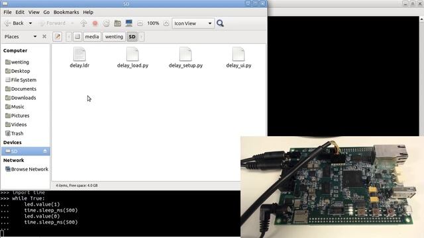This screenshot has width=424, height=238.
Task: Reload the current folder
Action: click(106, 24)
